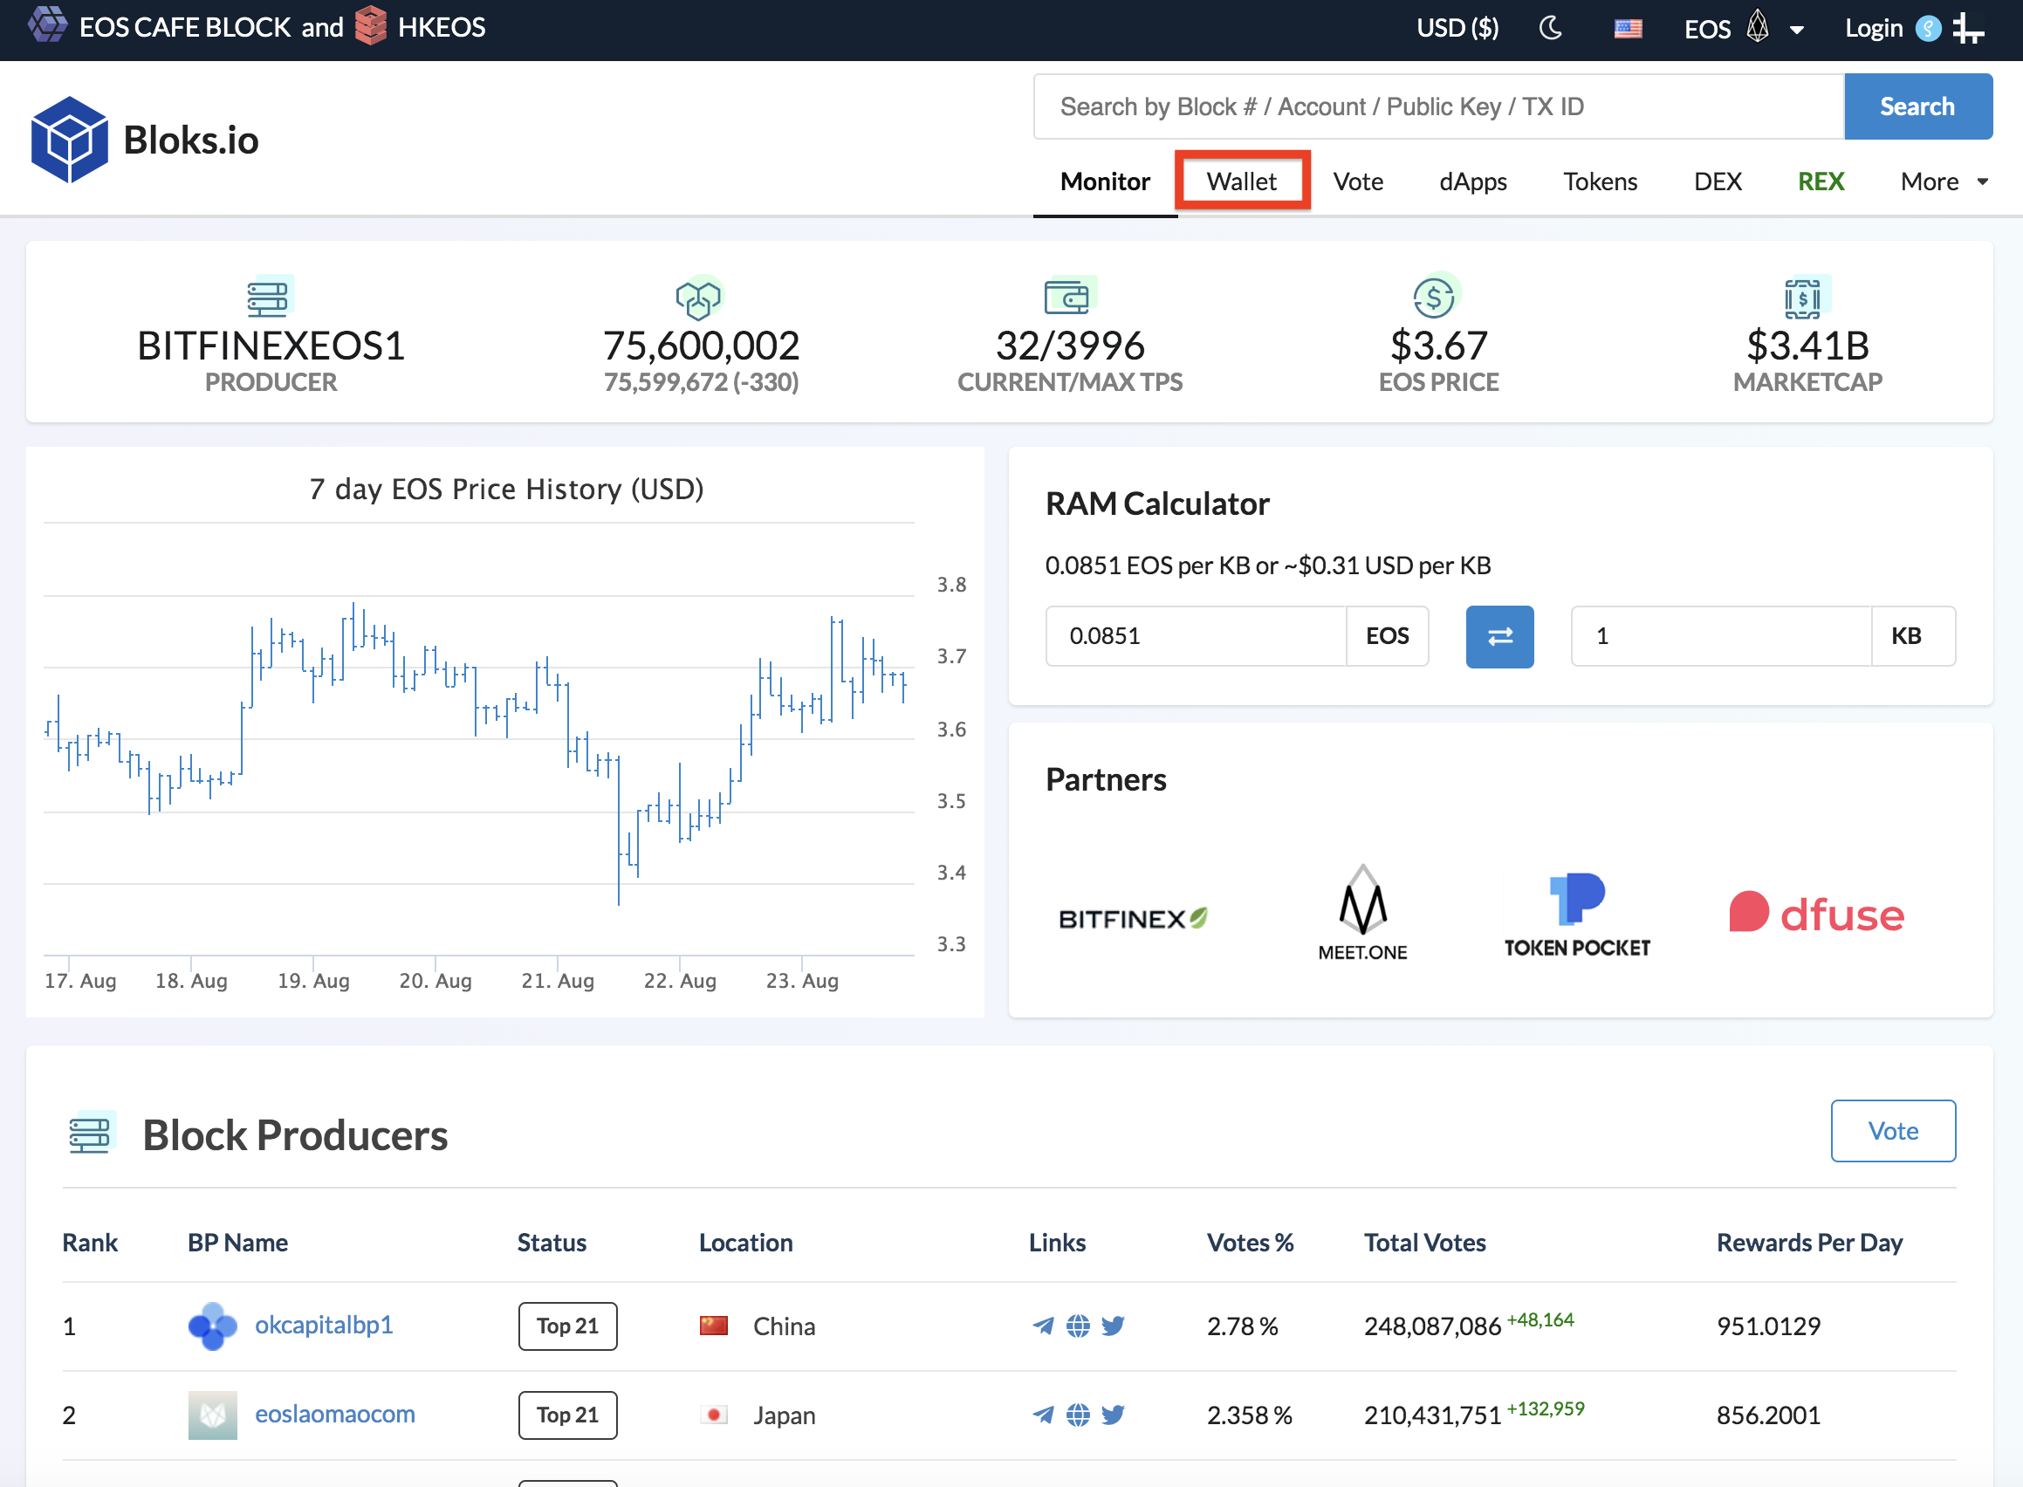
Task: Open eoslaomaocom Twitter icon
Action: pyautogui.click(x=1113, y=1415)
